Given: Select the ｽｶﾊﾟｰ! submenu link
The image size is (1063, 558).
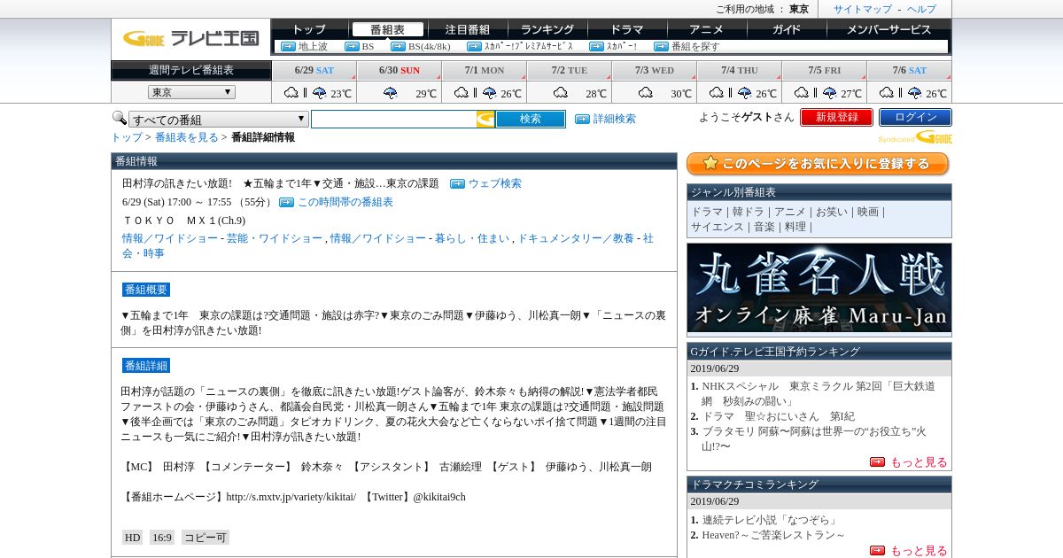Looking at the screenshot, I should [622, 47].
